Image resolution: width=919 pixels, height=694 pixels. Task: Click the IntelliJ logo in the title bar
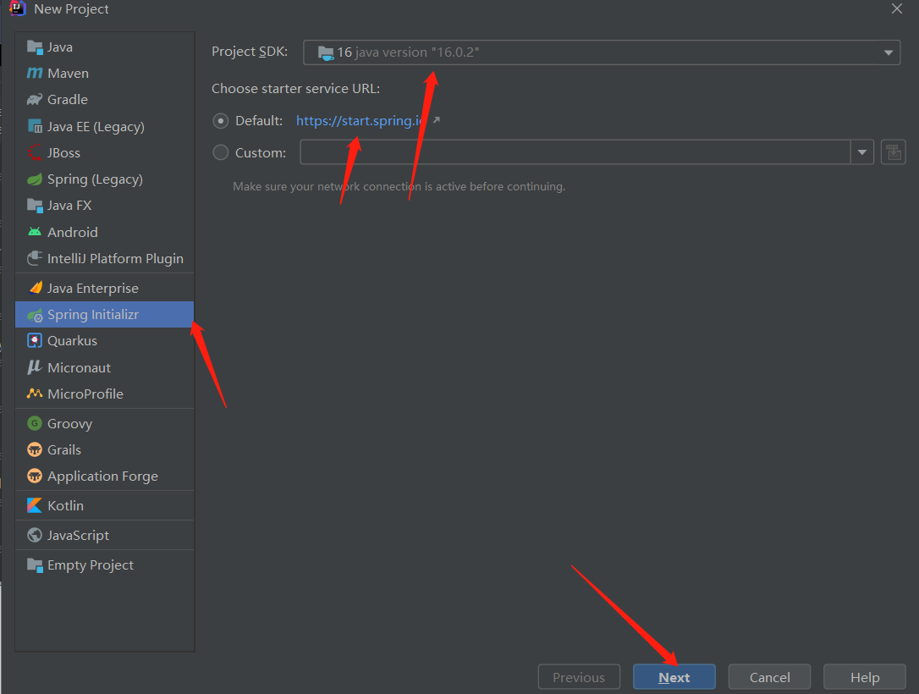click(x=18, y=8)
